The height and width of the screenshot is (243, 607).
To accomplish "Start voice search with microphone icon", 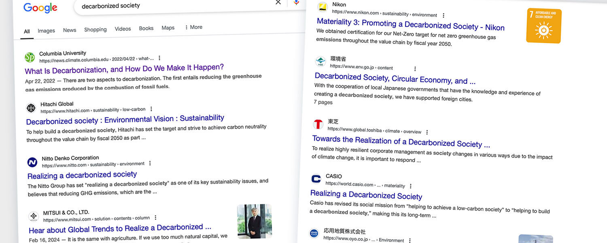I will click(x=297, y=2).
